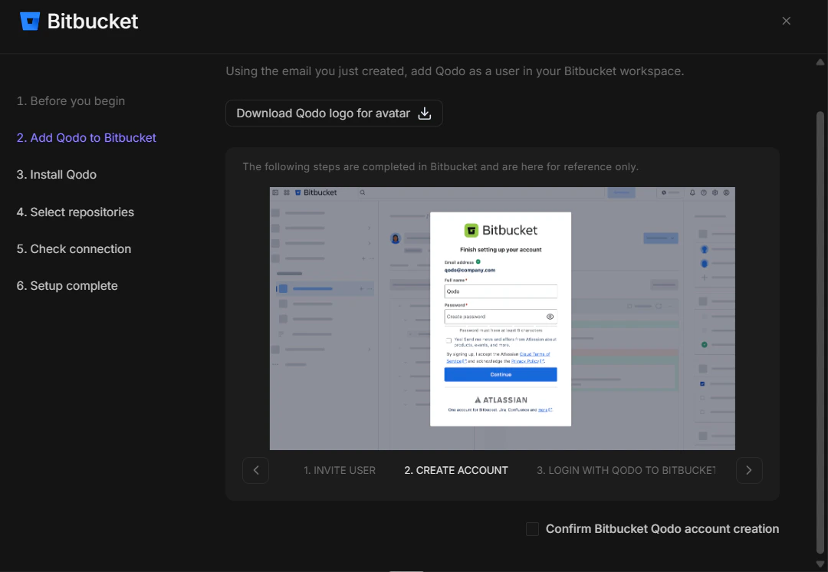
Task: Click the scroll up arrow of scrollbar
Action: (820, 62)
